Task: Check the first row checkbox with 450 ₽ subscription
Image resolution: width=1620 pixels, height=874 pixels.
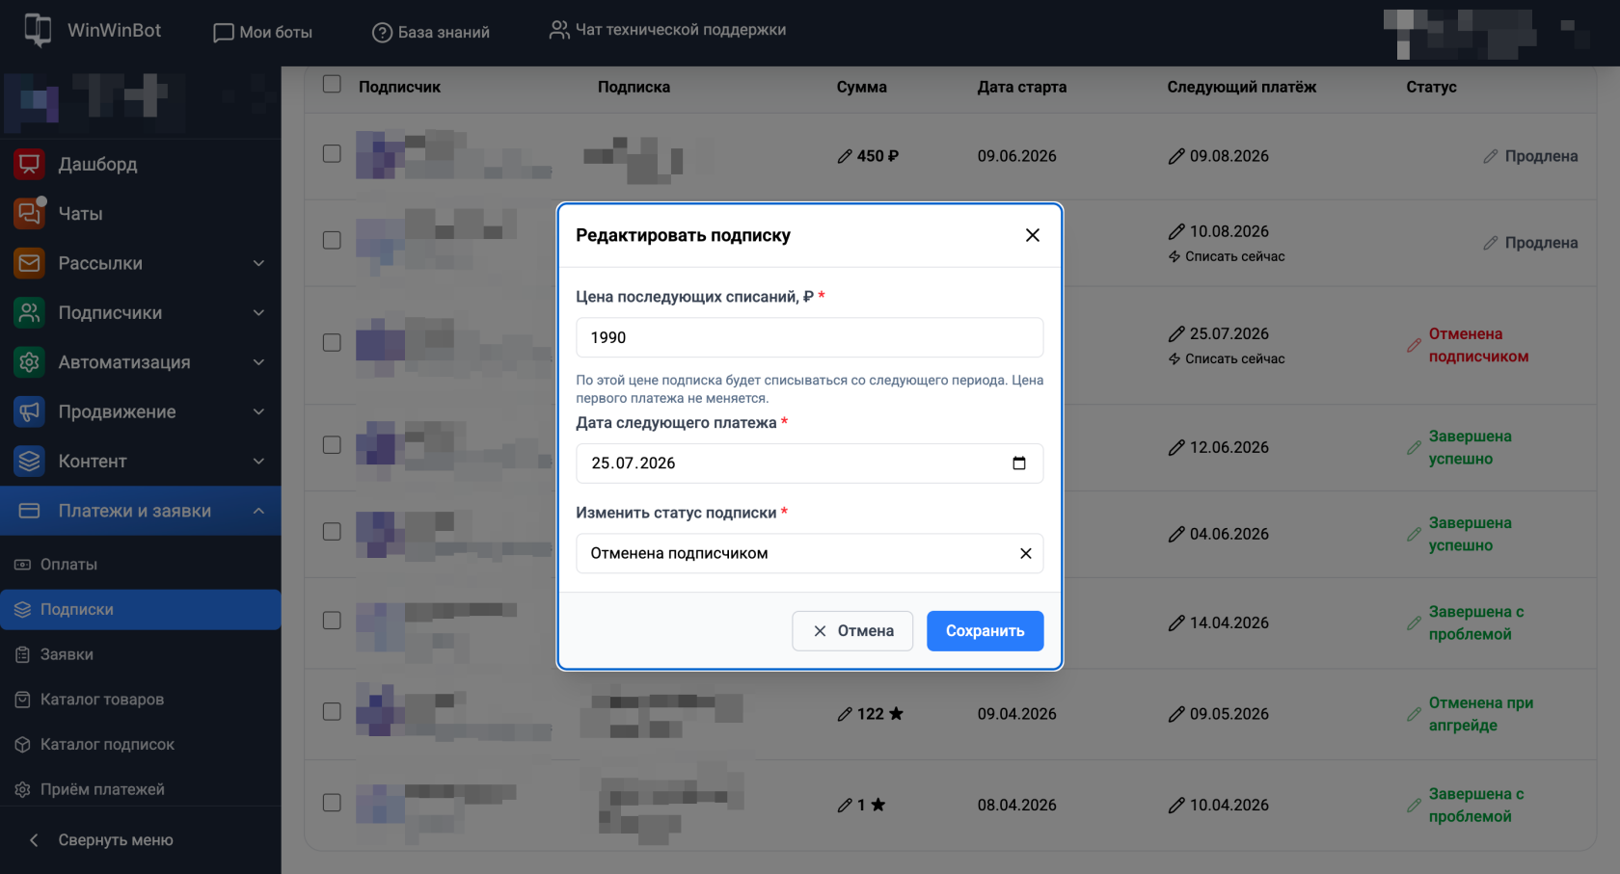Action: pyautogui.click(x=332, y=154)
